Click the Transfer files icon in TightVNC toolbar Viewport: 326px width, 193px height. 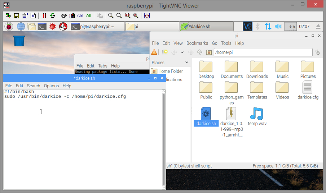coord(100,16)
